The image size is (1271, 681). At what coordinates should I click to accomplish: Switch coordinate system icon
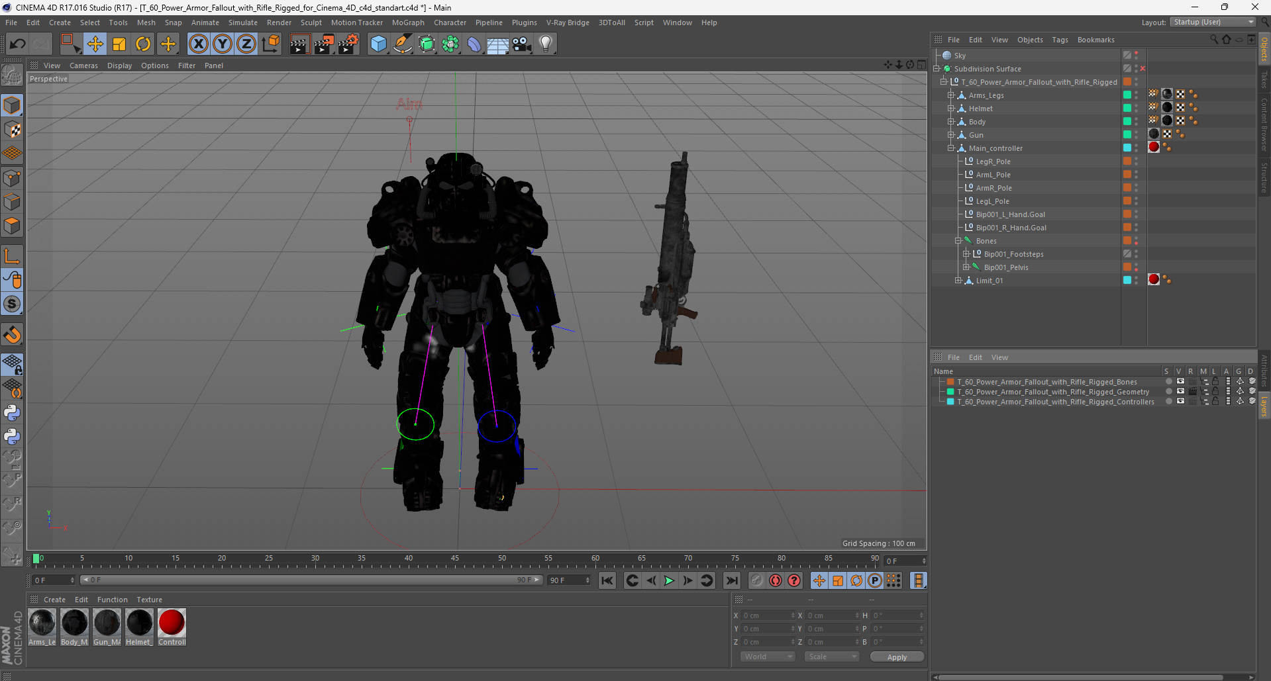click(x=271, y=44)
